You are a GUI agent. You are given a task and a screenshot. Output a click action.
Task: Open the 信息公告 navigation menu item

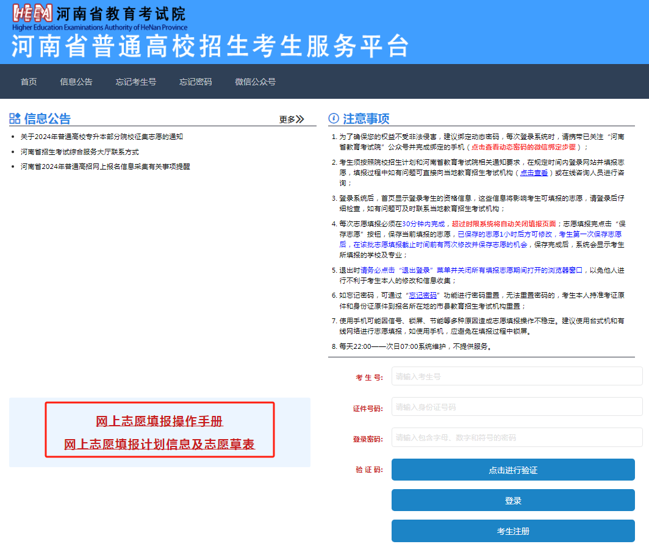click(x=76, y=82)
